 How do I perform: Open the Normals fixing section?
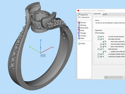point(83,22)
